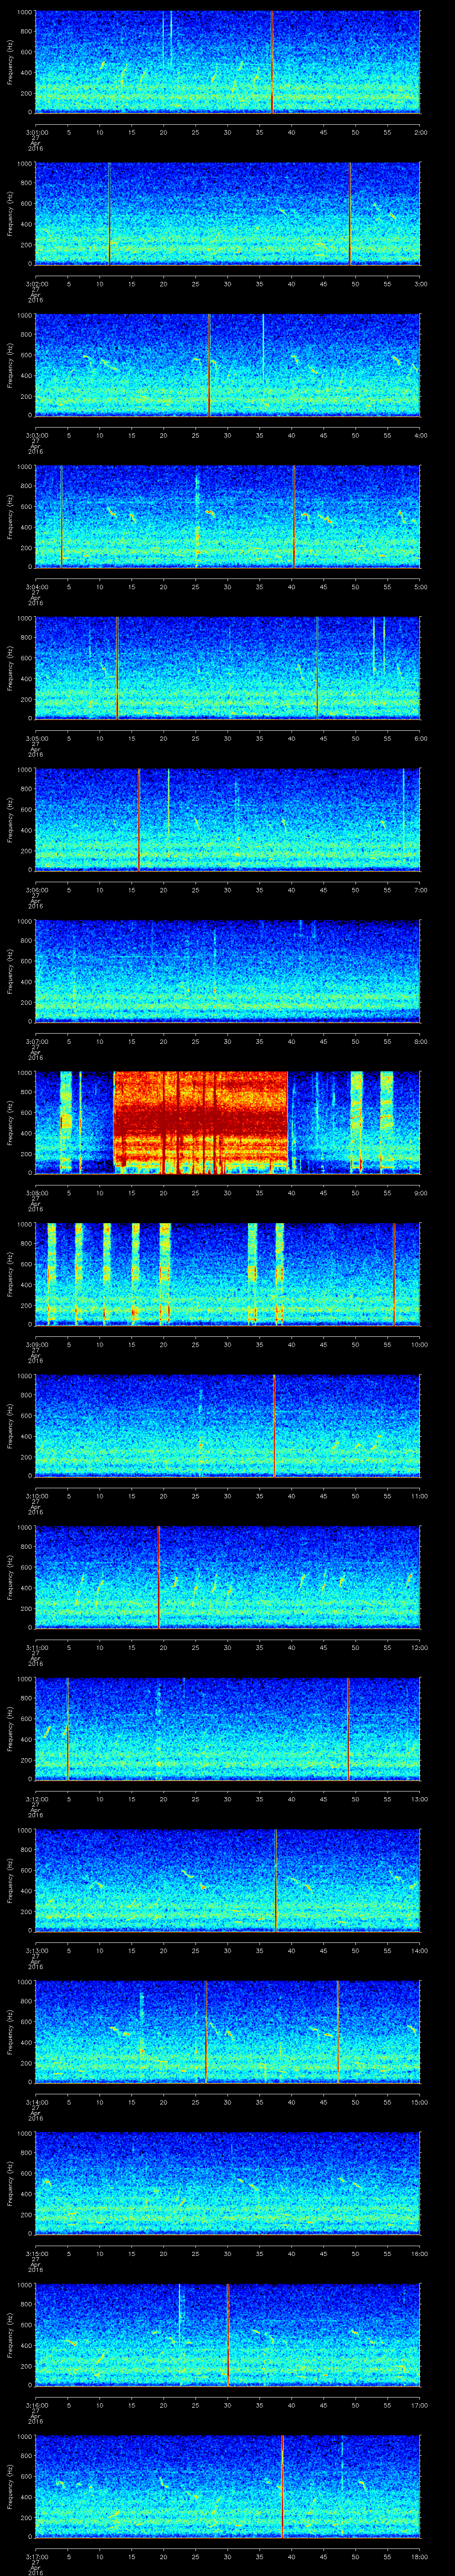Click the '18:00' end label of the last panel
The width and height of the screenshot is (455, 2576).
click(x=419, y=2556)
